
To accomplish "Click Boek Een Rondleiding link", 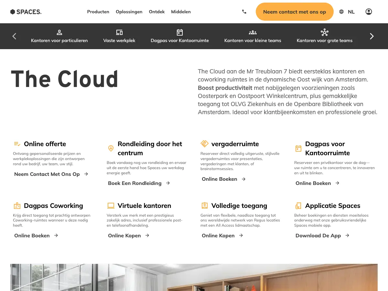I will 135,183.
